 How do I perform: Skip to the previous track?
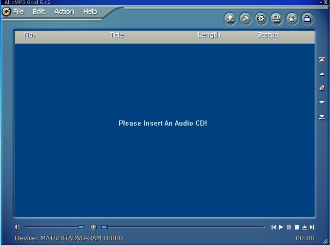pos(274,227)
